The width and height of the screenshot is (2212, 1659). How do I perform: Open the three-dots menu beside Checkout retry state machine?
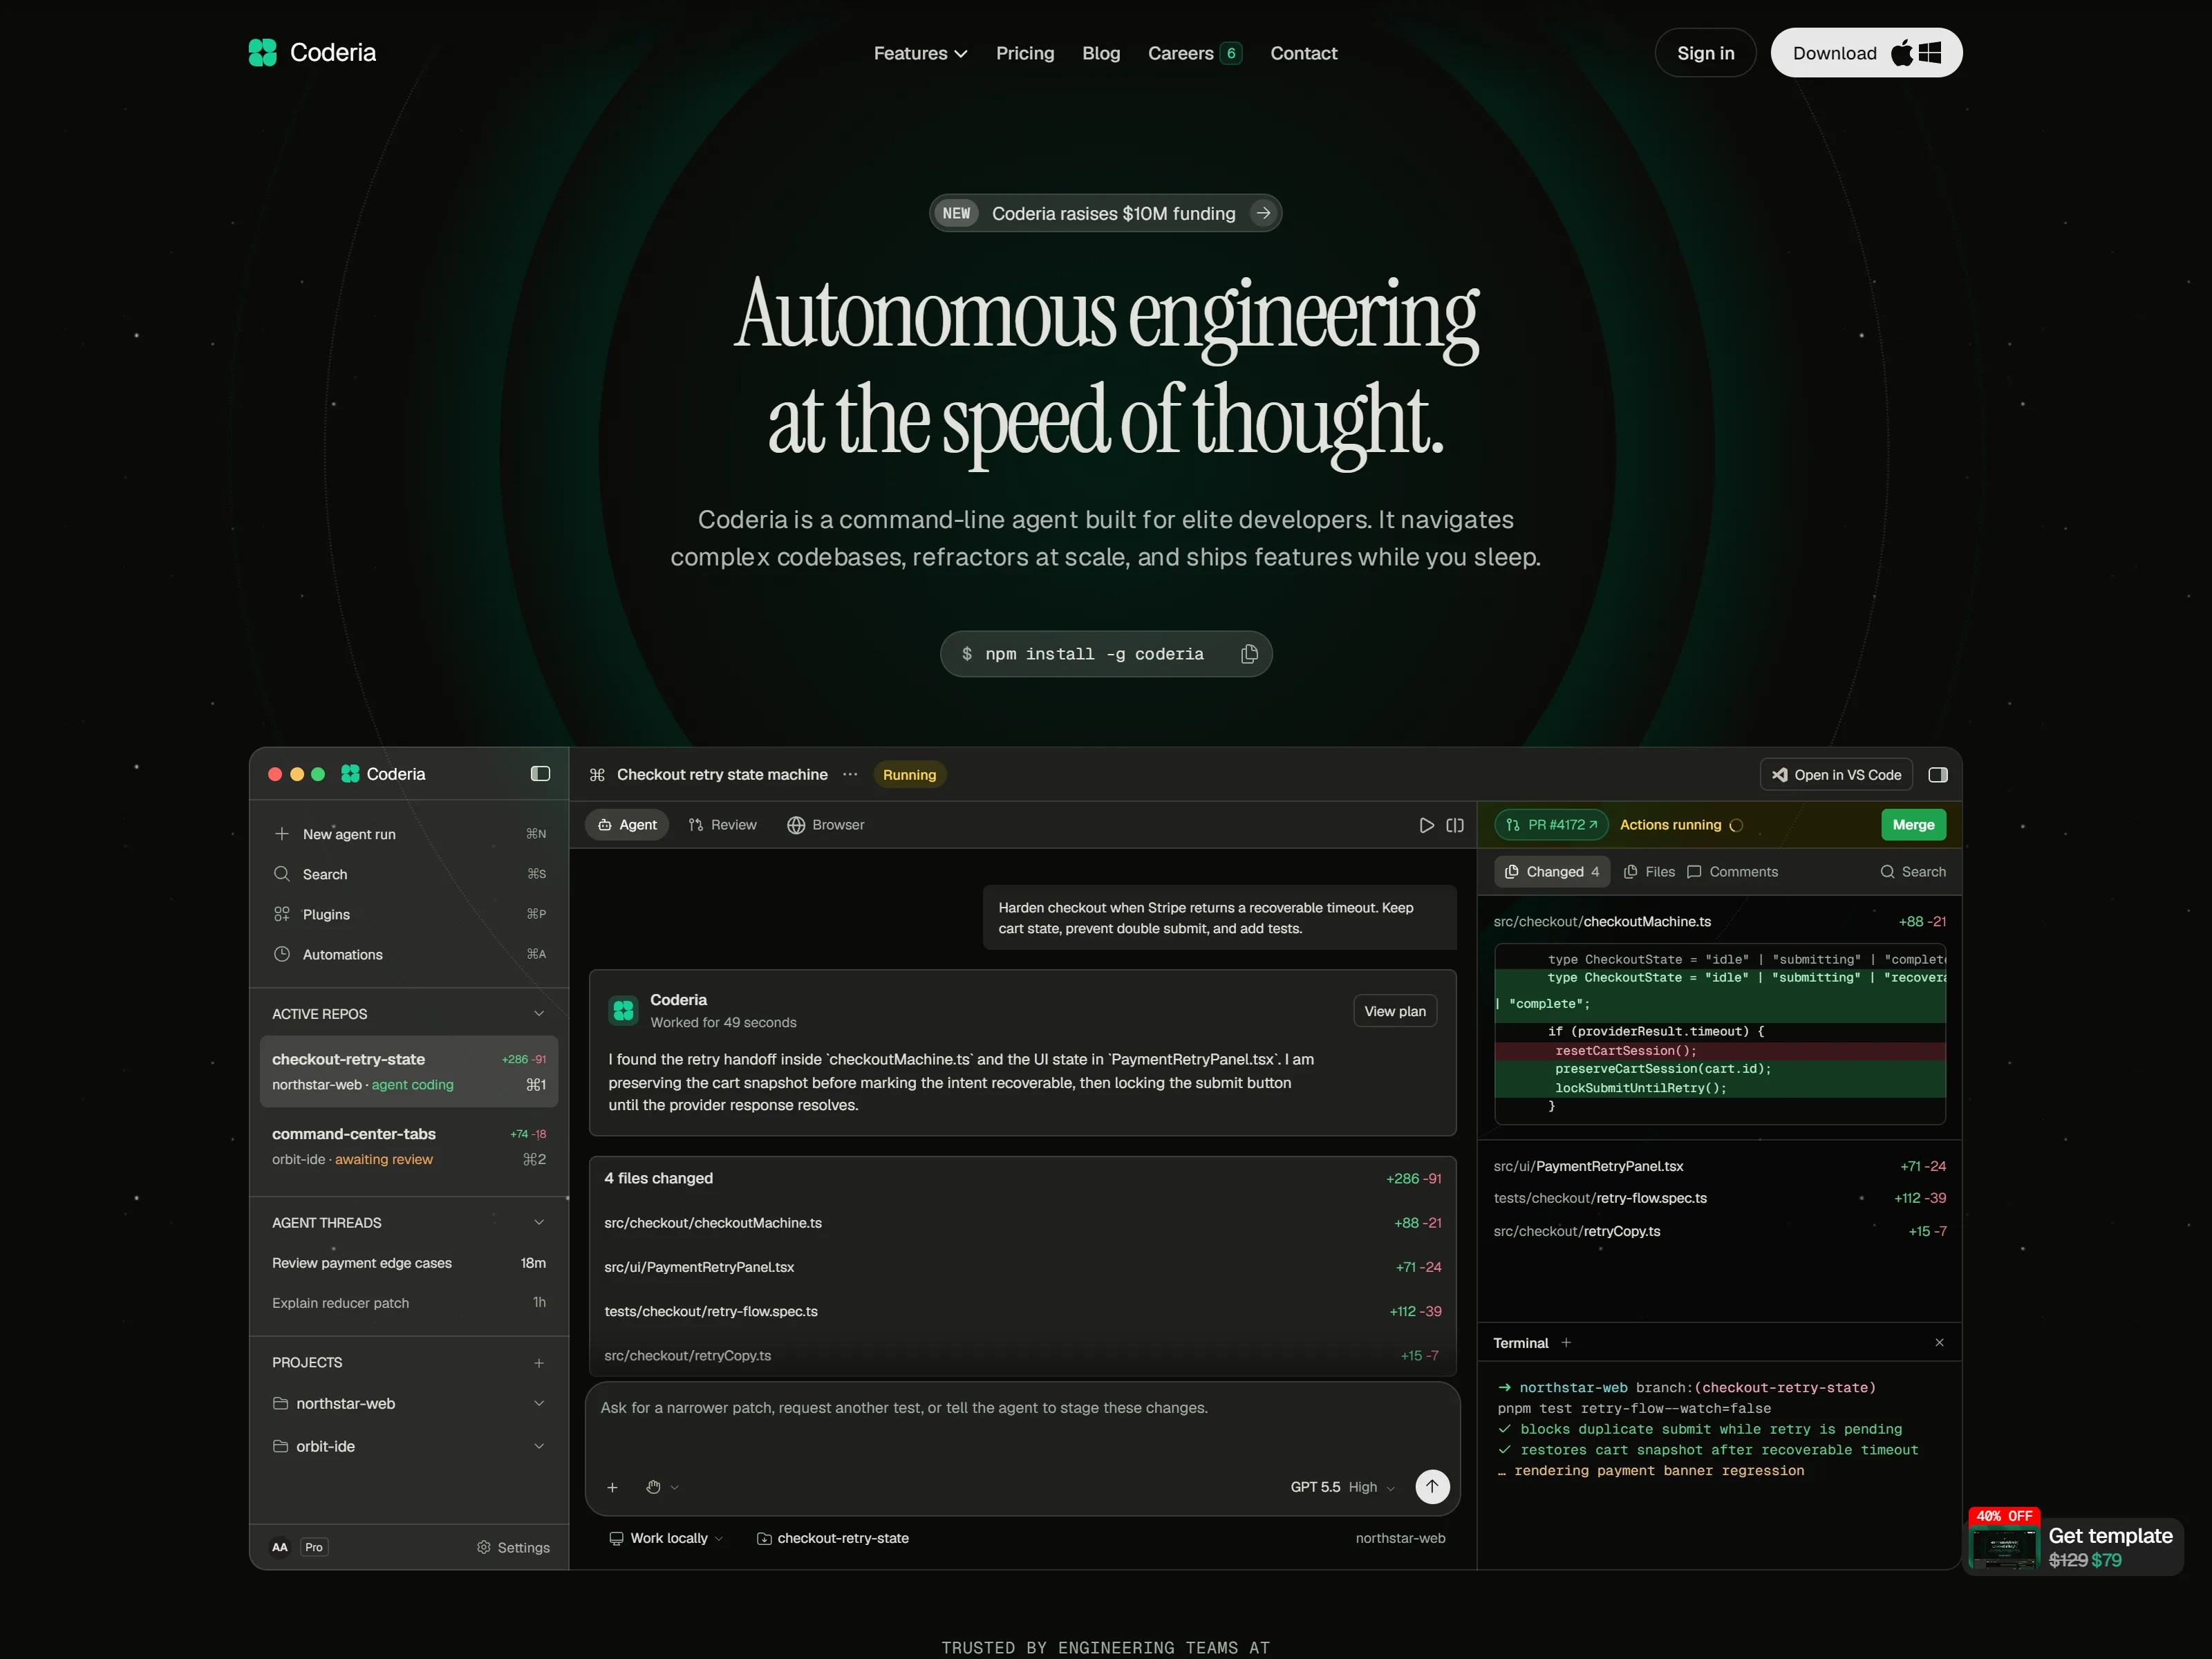click(x=850, y=775)
